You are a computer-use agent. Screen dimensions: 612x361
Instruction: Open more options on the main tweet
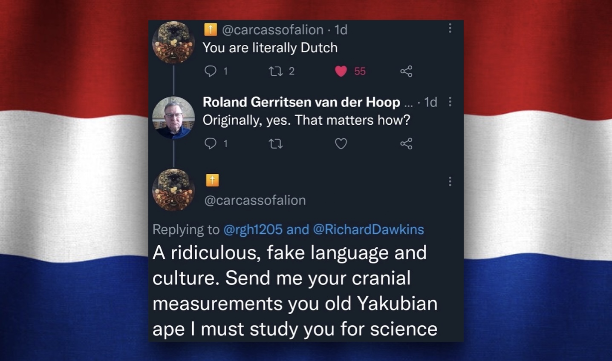click(x=450, y=182)
